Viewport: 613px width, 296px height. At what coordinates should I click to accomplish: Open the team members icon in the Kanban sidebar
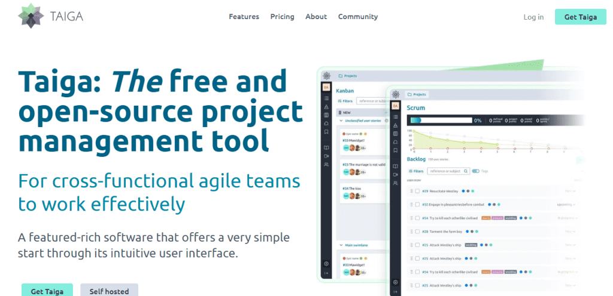[326, 164]
